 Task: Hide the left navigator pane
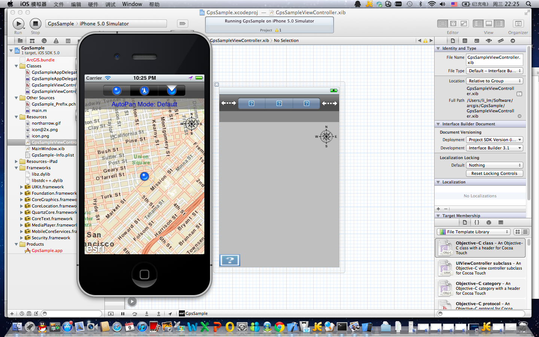478,24
